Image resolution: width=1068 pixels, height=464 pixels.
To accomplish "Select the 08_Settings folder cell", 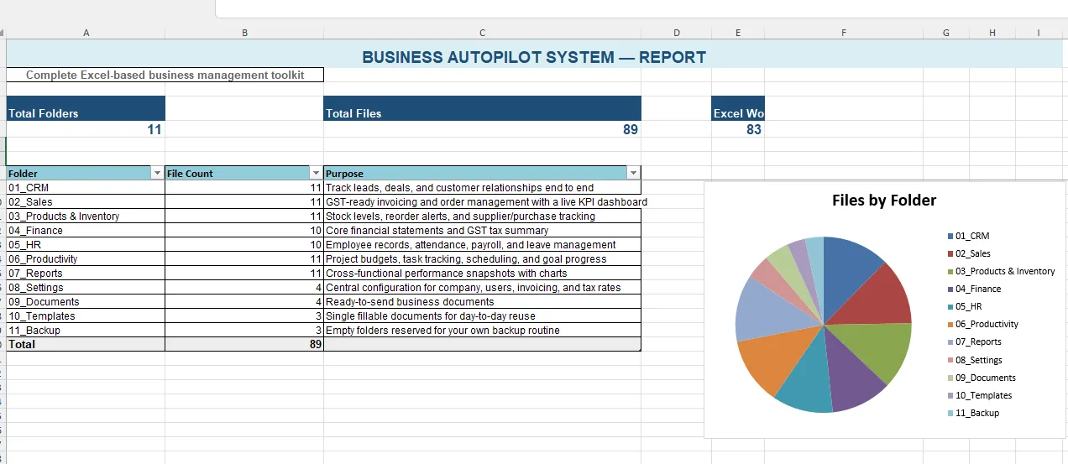I will pos(86,288).
